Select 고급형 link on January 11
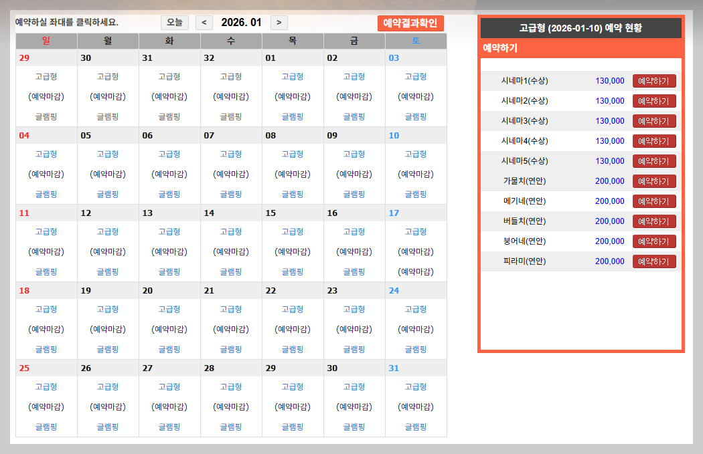 click(x=46, y=231)
